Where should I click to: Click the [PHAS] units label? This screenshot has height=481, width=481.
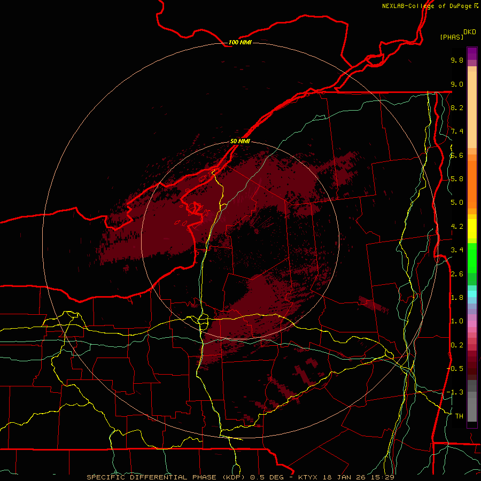(x=452, y=37)
